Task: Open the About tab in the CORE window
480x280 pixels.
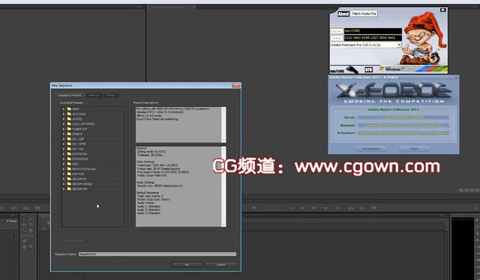Action: (343, 14)
